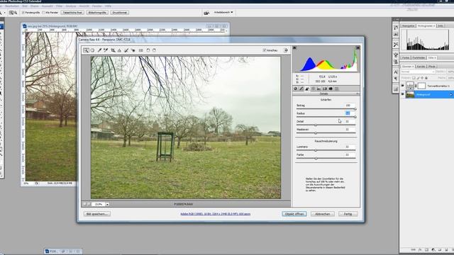The height and width of the screenshot is (255, 454).
Task: Click the Fertig button
Action: pyautogui.click(x=348, y=214)
